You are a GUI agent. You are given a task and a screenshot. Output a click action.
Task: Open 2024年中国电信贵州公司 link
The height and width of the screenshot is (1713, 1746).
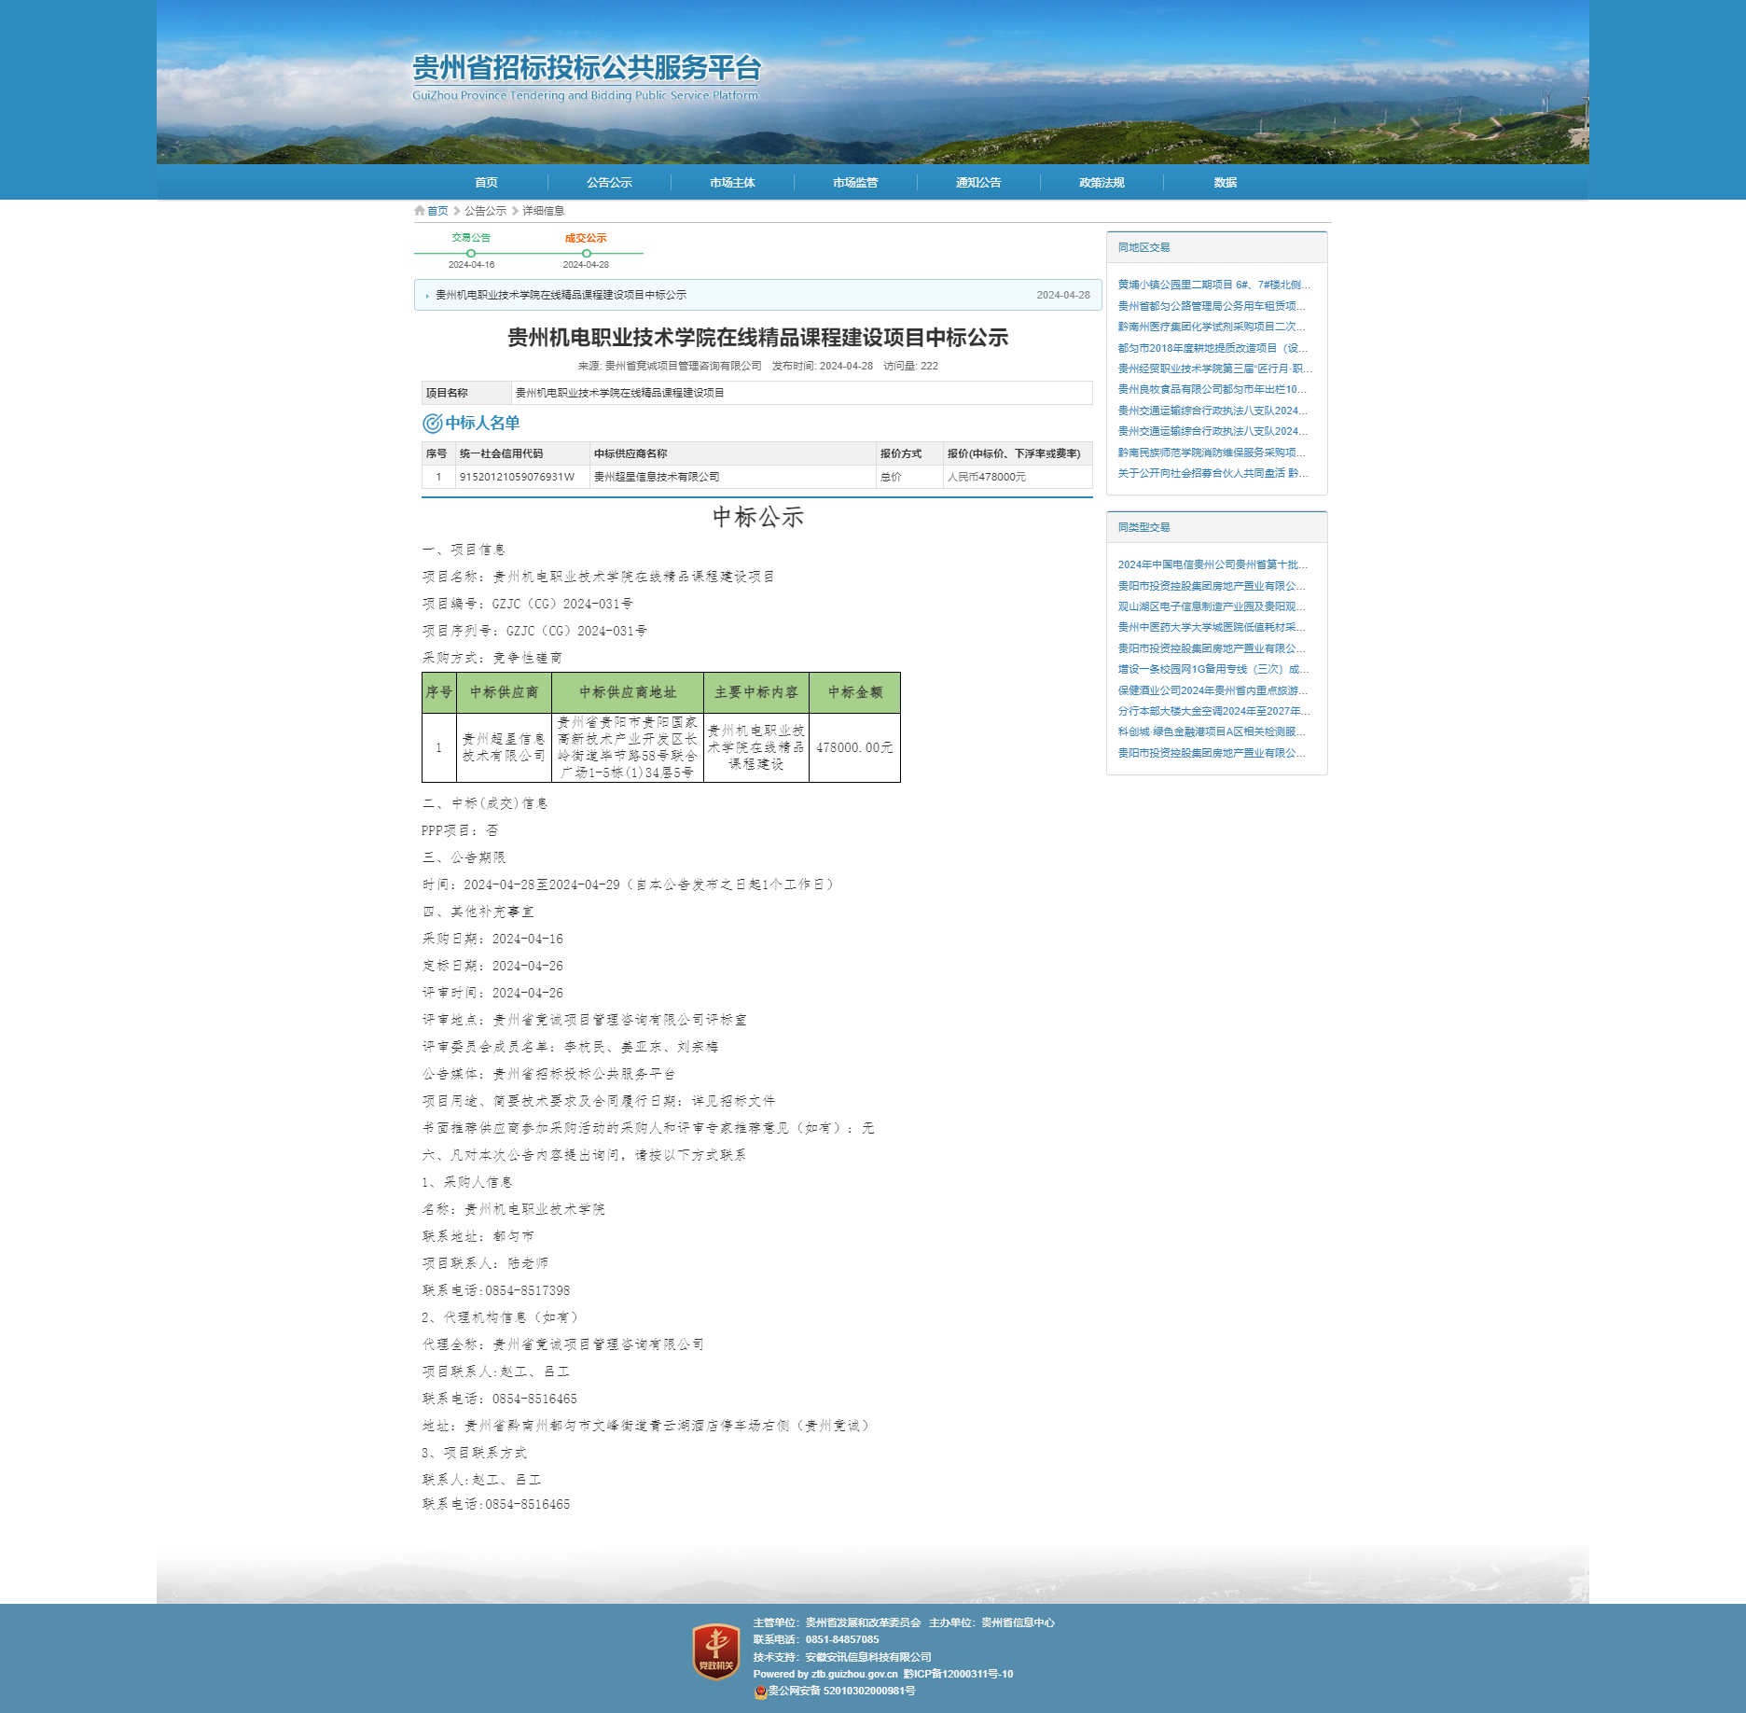pos(1212,564)
